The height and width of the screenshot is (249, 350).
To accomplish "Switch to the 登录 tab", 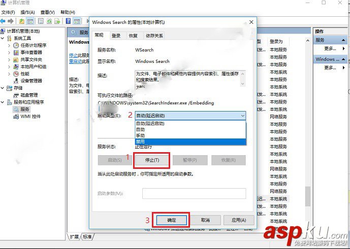I will coord(116,35).
